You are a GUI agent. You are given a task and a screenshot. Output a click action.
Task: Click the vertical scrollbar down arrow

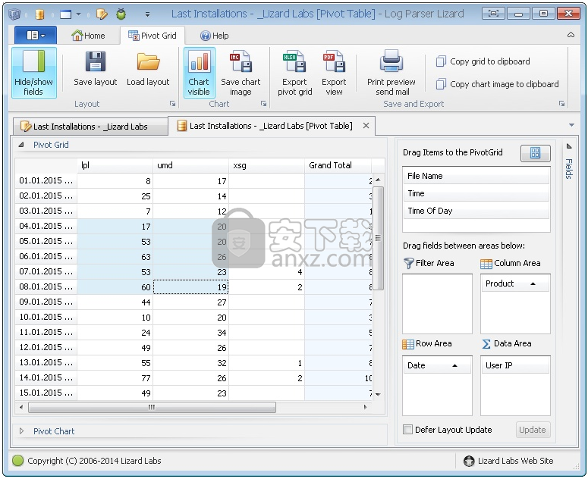click(378, 394)
